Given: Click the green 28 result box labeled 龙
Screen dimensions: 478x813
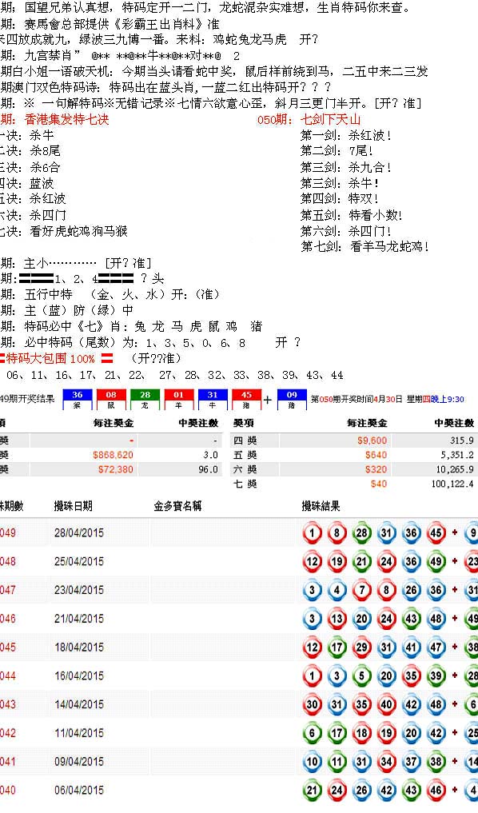Looking at the screenshot, I should 145,399.
